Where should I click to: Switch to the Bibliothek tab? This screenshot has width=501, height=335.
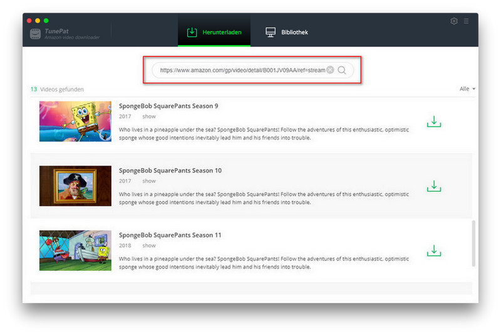[287, 32]
